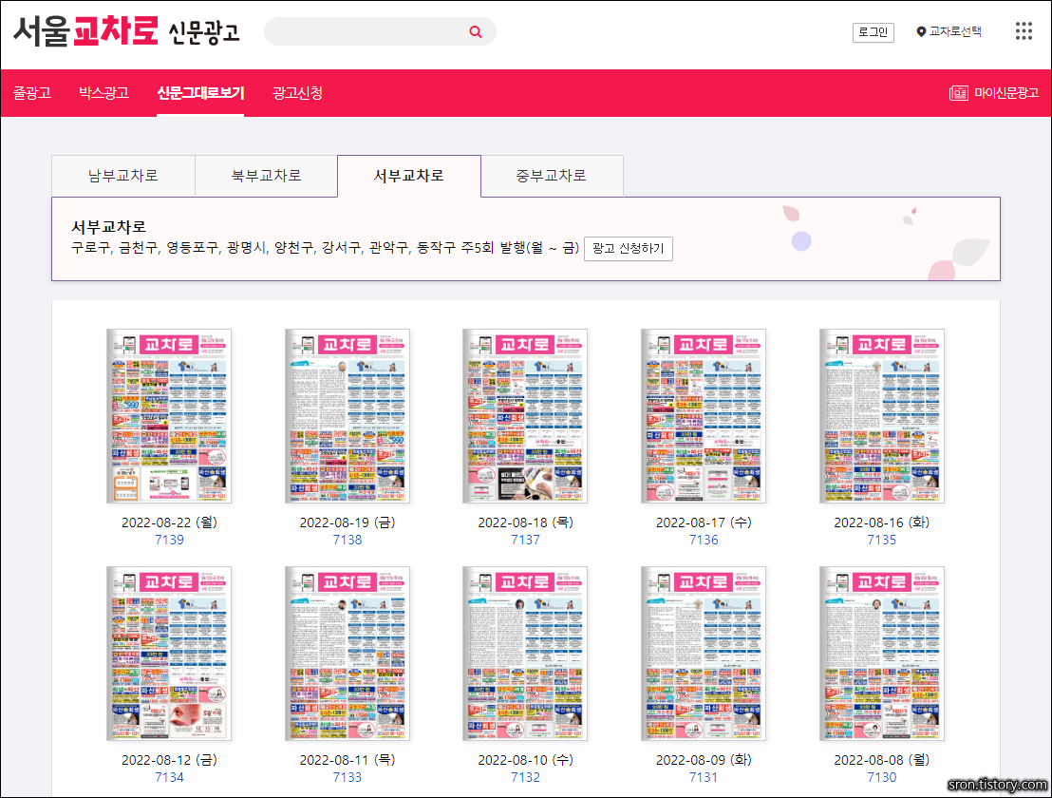The image size is (1052, 798).
Task: Click the 광고 신청하기 button
Action: pyautogui.click(x=628, y=248)
